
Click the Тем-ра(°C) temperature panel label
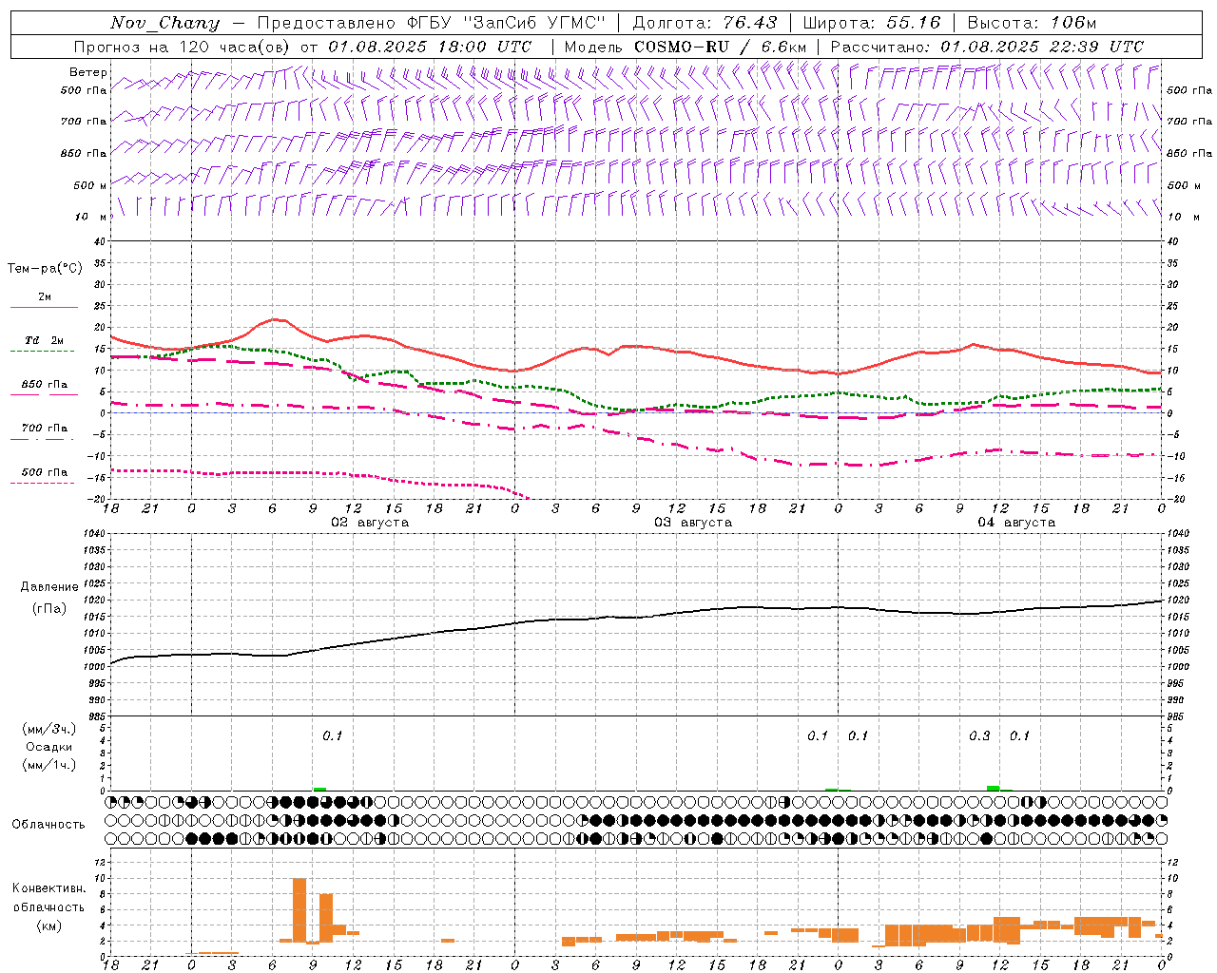[45, 269]
